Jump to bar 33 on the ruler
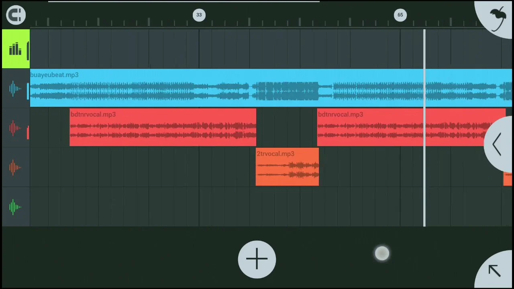 coord(199,15)
